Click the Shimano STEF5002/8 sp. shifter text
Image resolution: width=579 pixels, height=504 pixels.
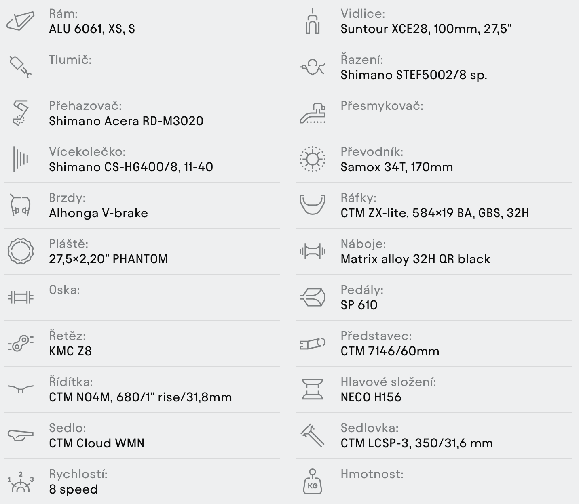tap(414, 75)
